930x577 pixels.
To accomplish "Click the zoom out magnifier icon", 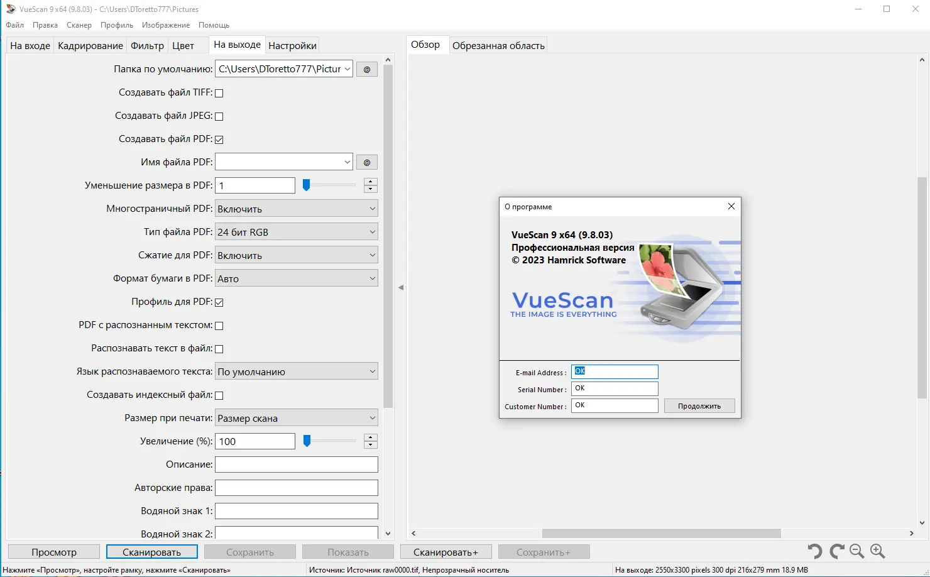I will coord(856,551).
